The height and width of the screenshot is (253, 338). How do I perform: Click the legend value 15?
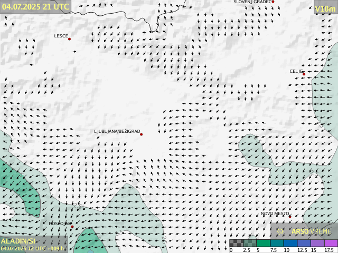pos(314,250)
